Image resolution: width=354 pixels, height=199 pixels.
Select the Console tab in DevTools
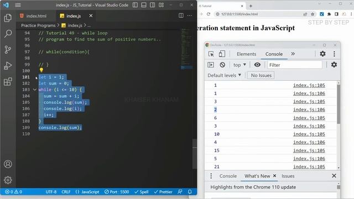(274, 54)
